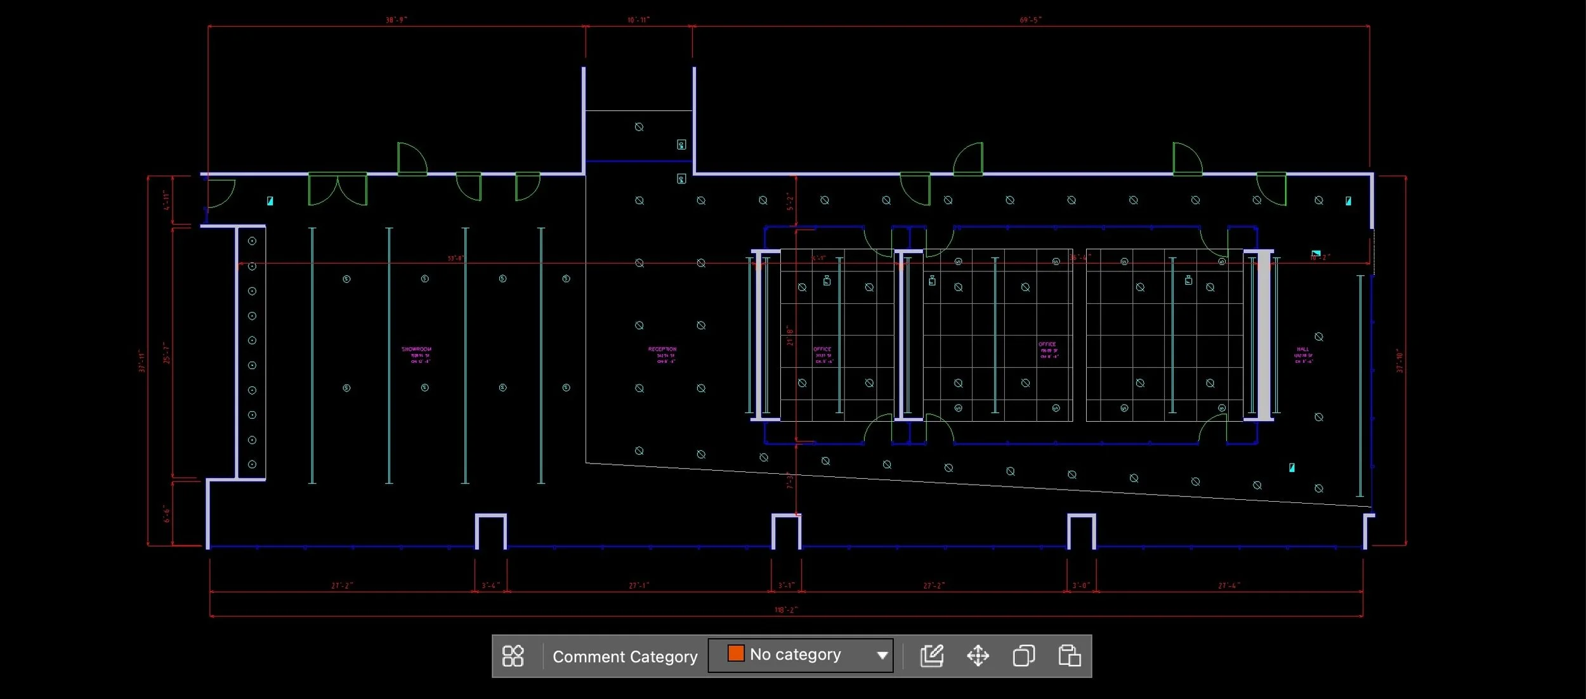The width and height of the screenshot is (1586, 699).
Task: Select the left OFFICE room label
Action: pos(822,349)
